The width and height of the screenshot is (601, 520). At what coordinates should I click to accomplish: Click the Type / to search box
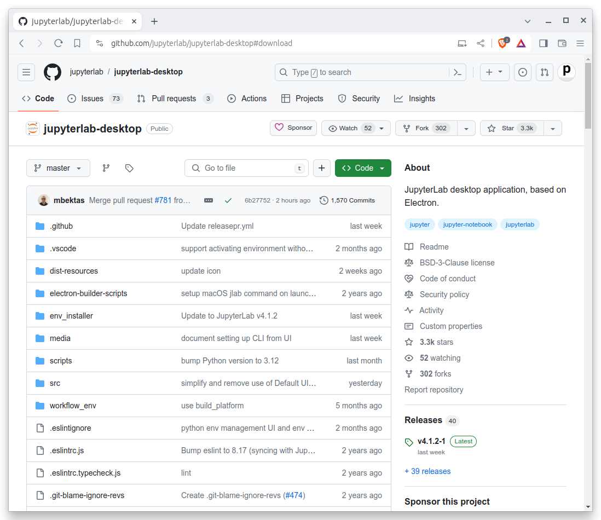(x=370, y=72)
